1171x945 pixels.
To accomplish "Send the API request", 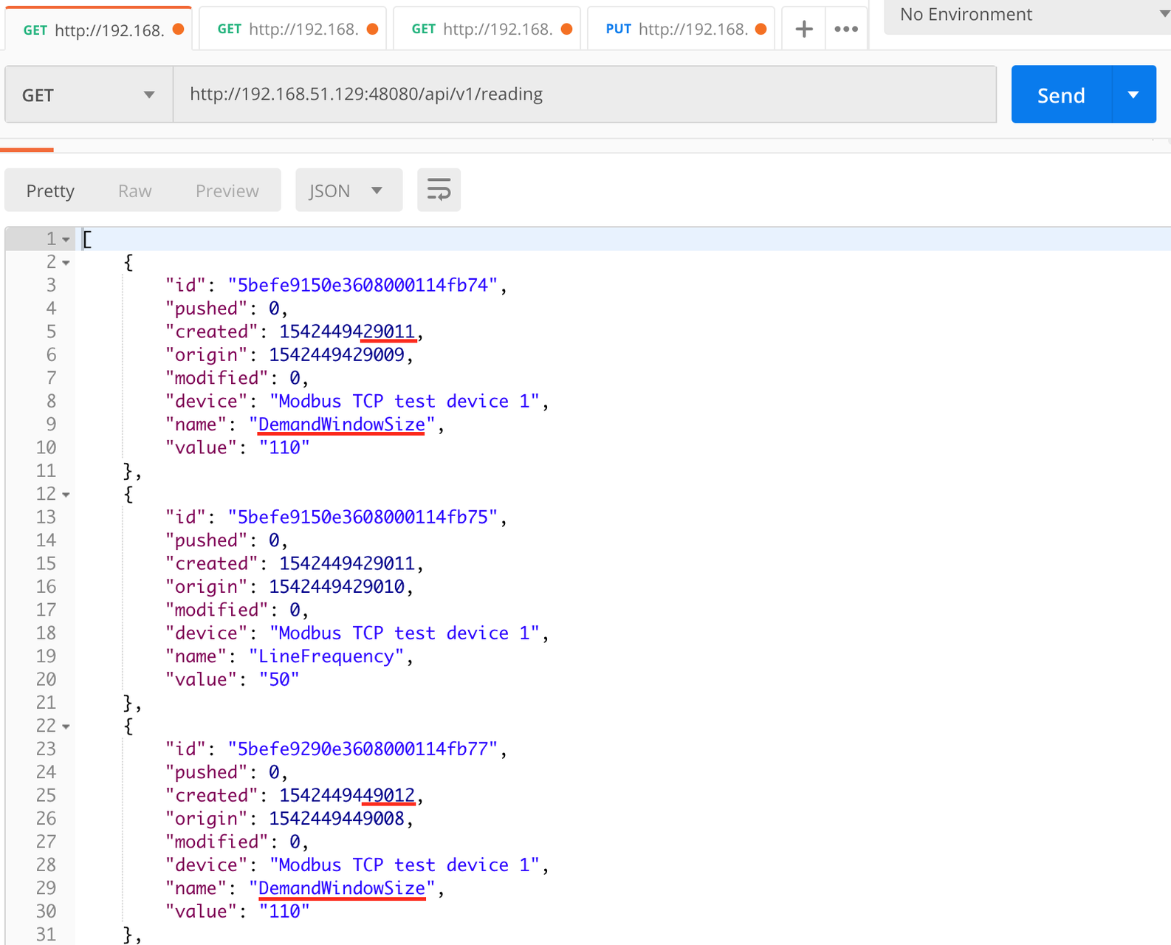I will point(1061,94).
